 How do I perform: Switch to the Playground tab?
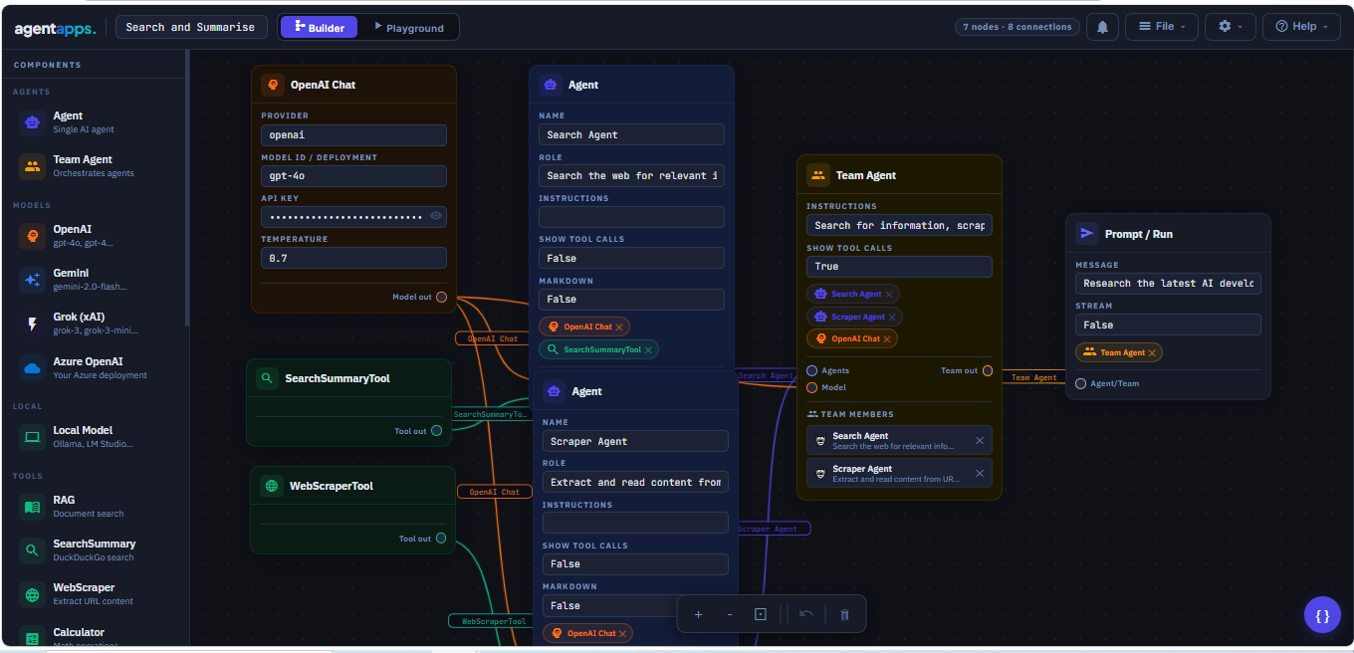[x=408, y=28]
